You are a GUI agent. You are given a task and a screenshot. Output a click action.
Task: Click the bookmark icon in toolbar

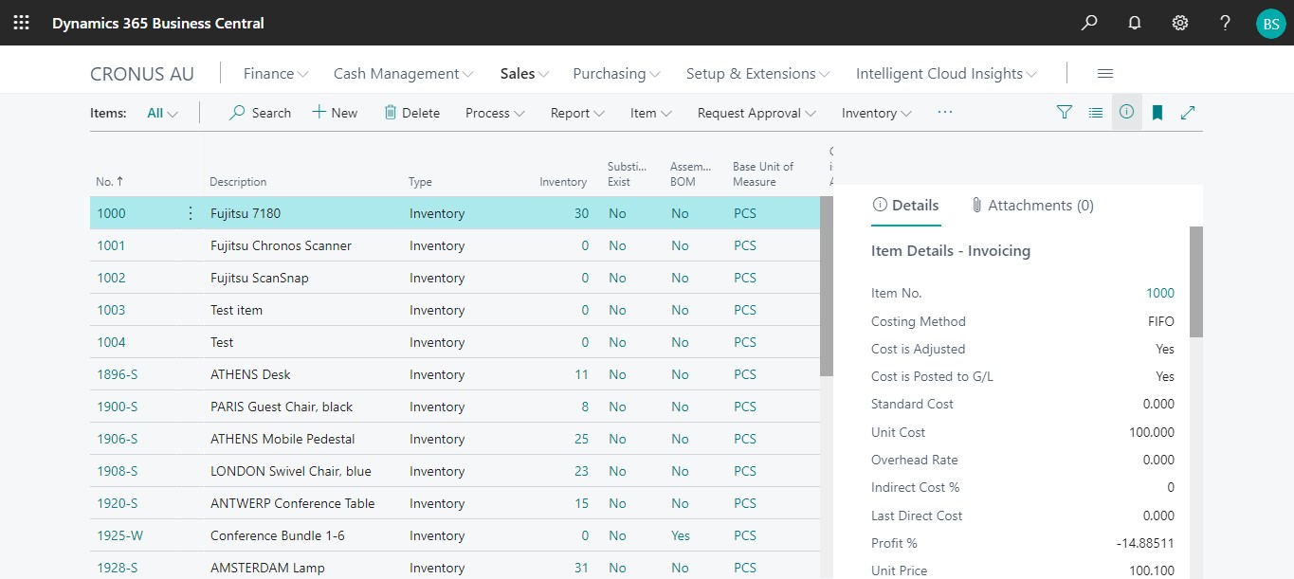tap(1157, 113)
